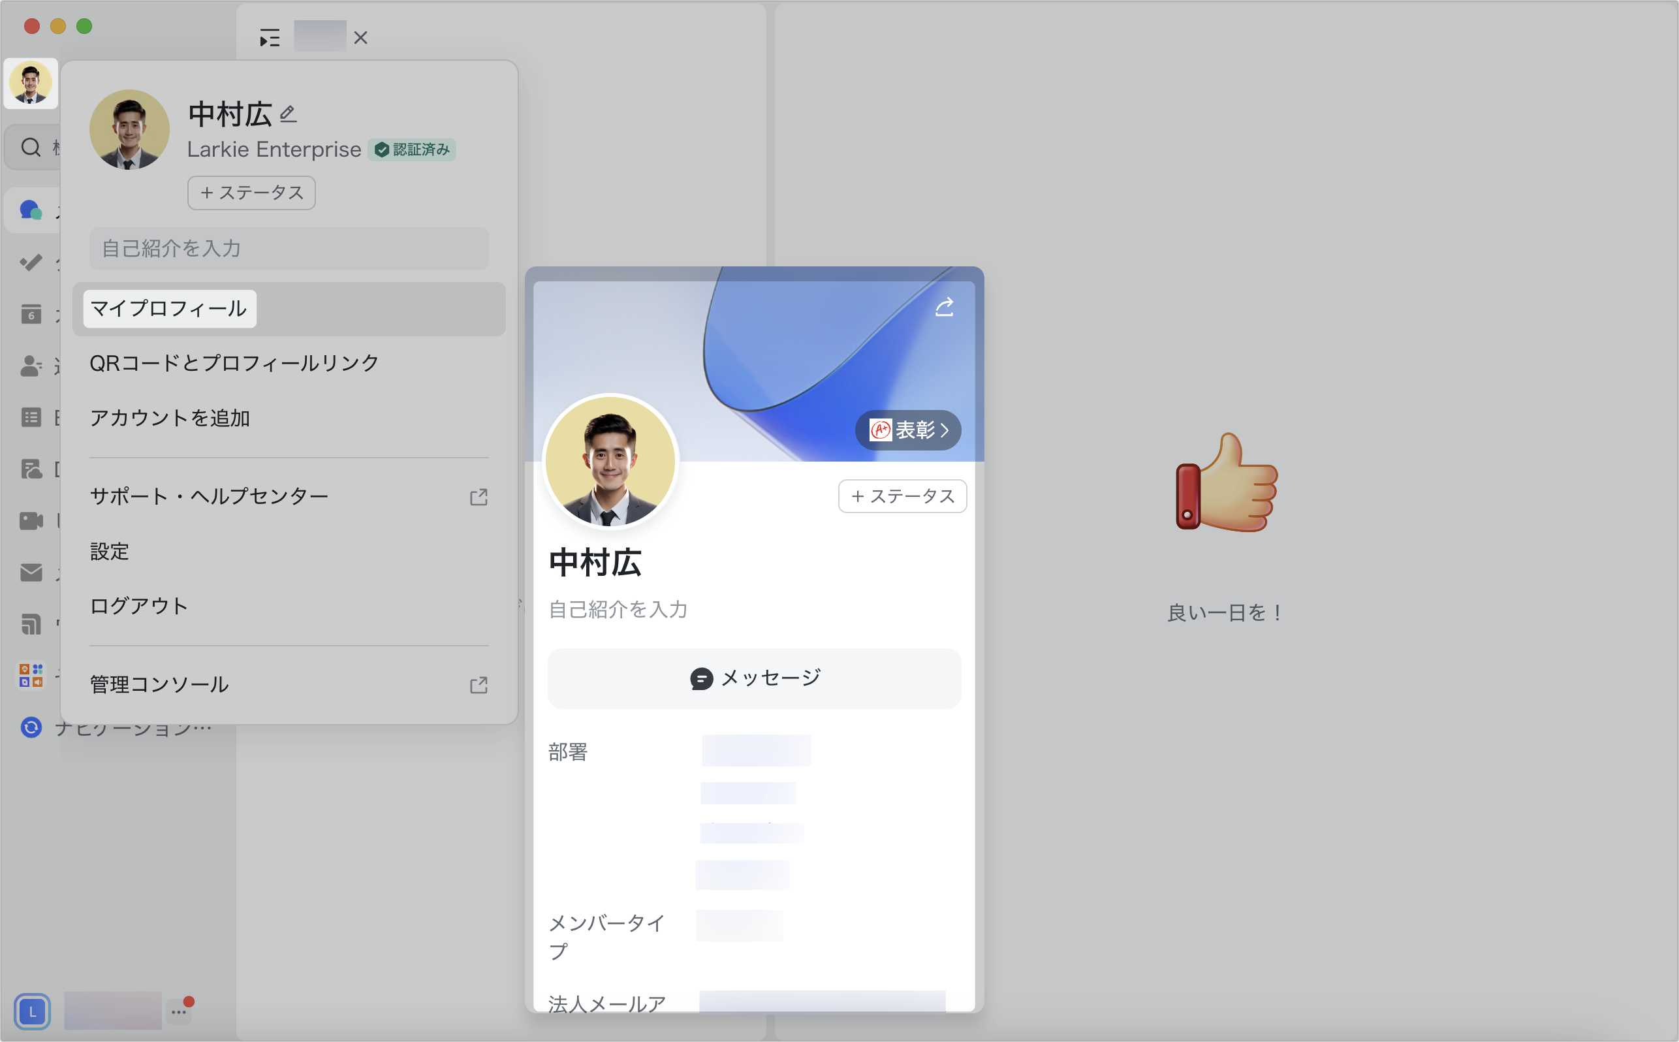Click the name 中村広 on profile card

595,562
